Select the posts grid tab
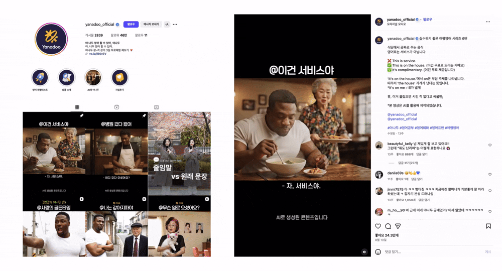 77,107
